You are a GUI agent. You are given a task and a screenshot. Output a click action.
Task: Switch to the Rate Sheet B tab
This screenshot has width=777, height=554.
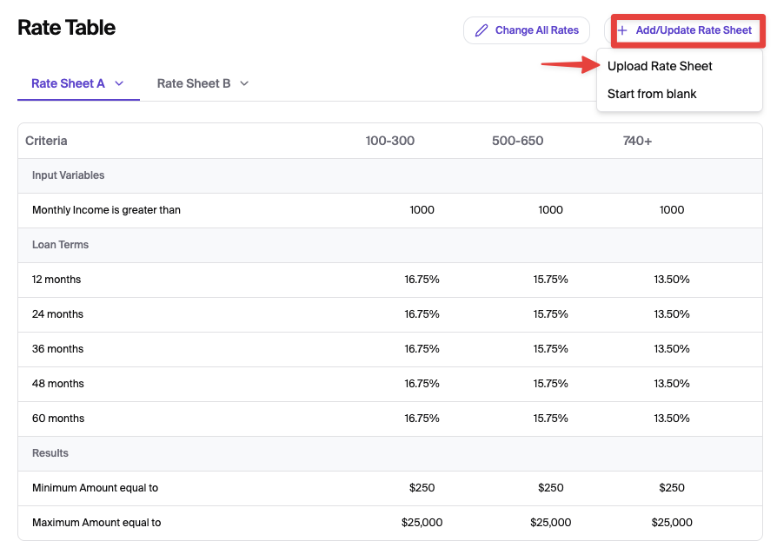click(x=194, y=83)
